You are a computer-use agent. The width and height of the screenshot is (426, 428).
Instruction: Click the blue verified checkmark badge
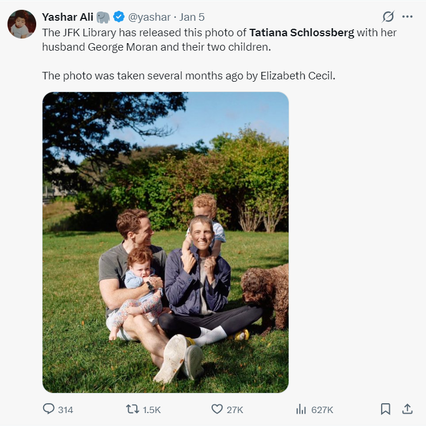(x=118, y=17)
